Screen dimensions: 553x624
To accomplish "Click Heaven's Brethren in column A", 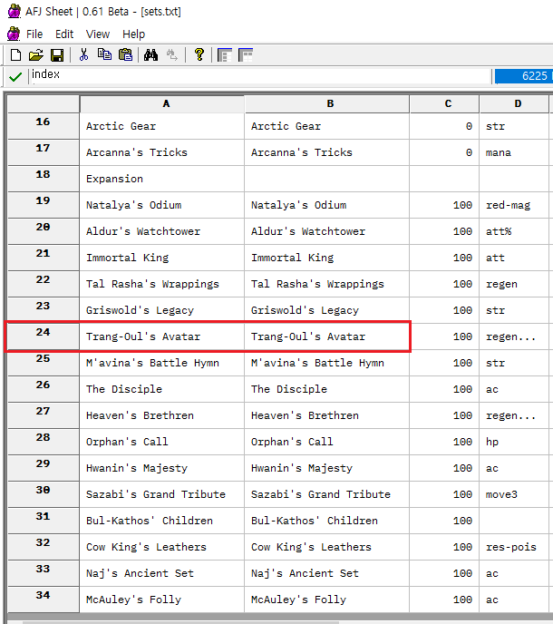I will pos(162,415).
